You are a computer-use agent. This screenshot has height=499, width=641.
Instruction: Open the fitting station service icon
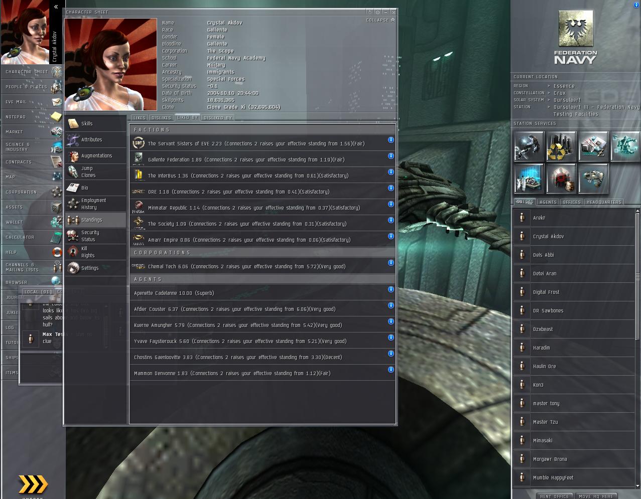593,179
